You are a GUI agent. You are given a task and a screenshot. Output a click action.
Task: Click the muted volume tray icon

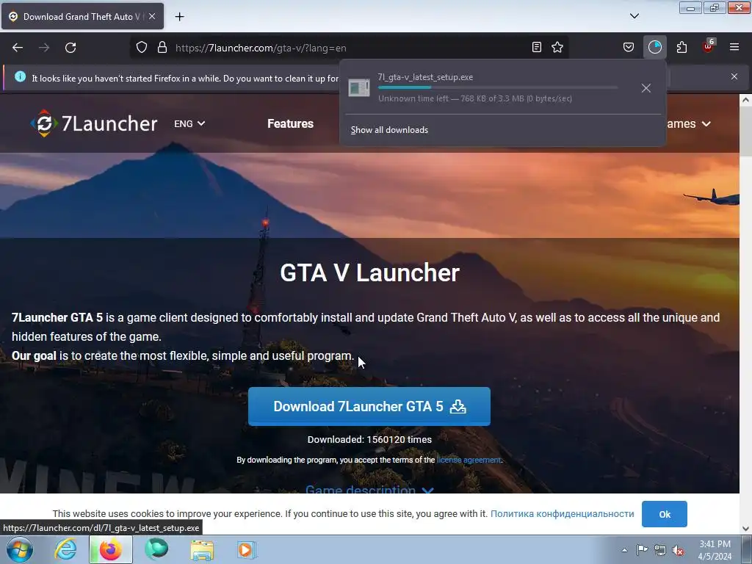[678, 550]
